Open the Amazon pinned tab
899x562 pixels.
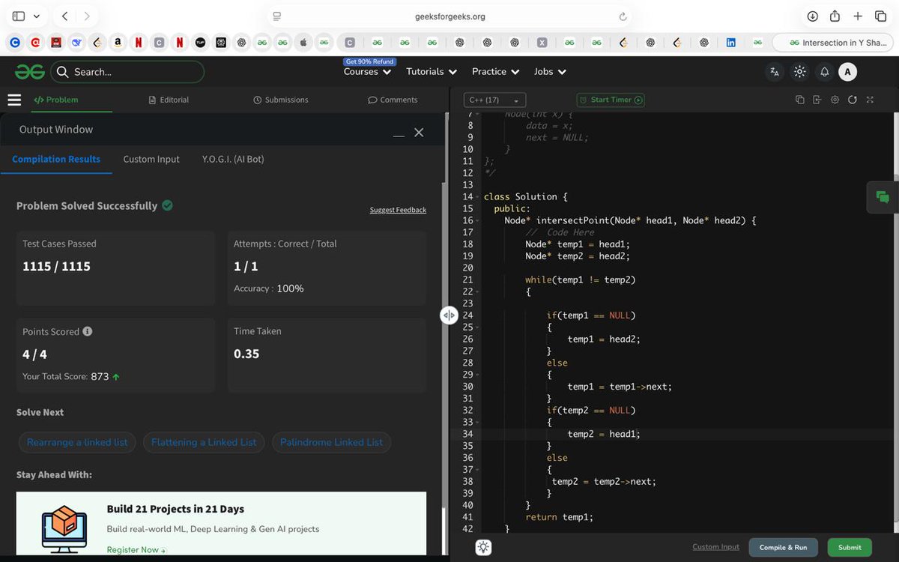click(x=118, y=43)
